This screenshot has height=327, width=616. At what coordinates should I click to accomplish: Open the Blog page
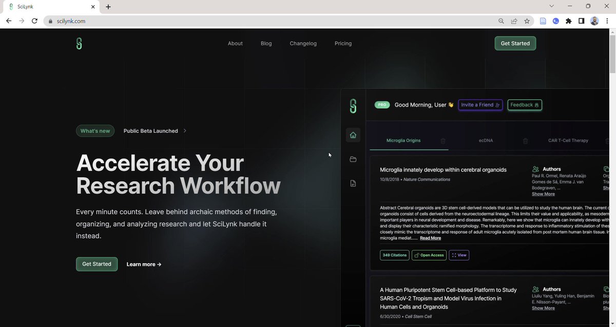tap(266, 44)
